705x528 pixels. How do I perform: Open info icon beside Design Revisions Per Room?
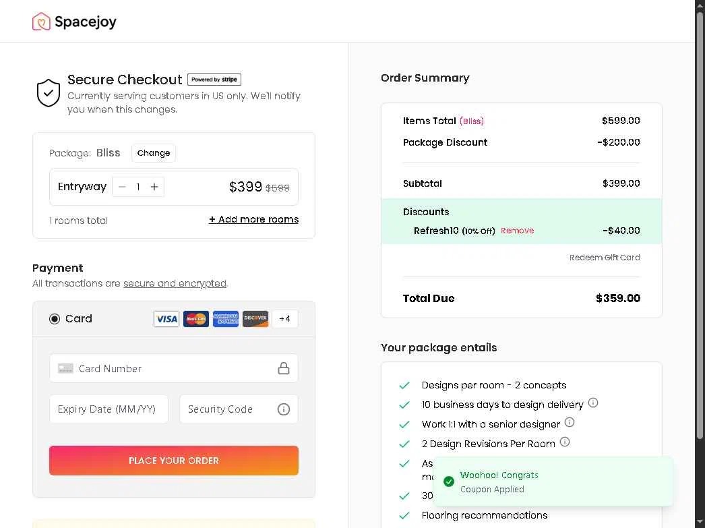565,442
